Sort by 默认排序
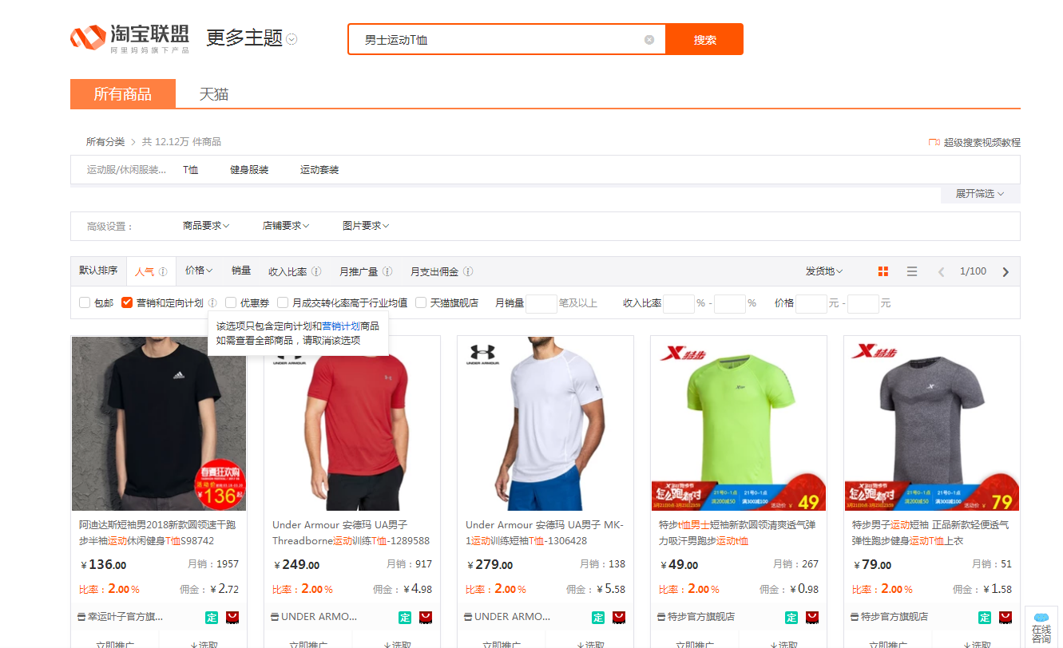1063x648 pixels. click(x=98, y=271)
